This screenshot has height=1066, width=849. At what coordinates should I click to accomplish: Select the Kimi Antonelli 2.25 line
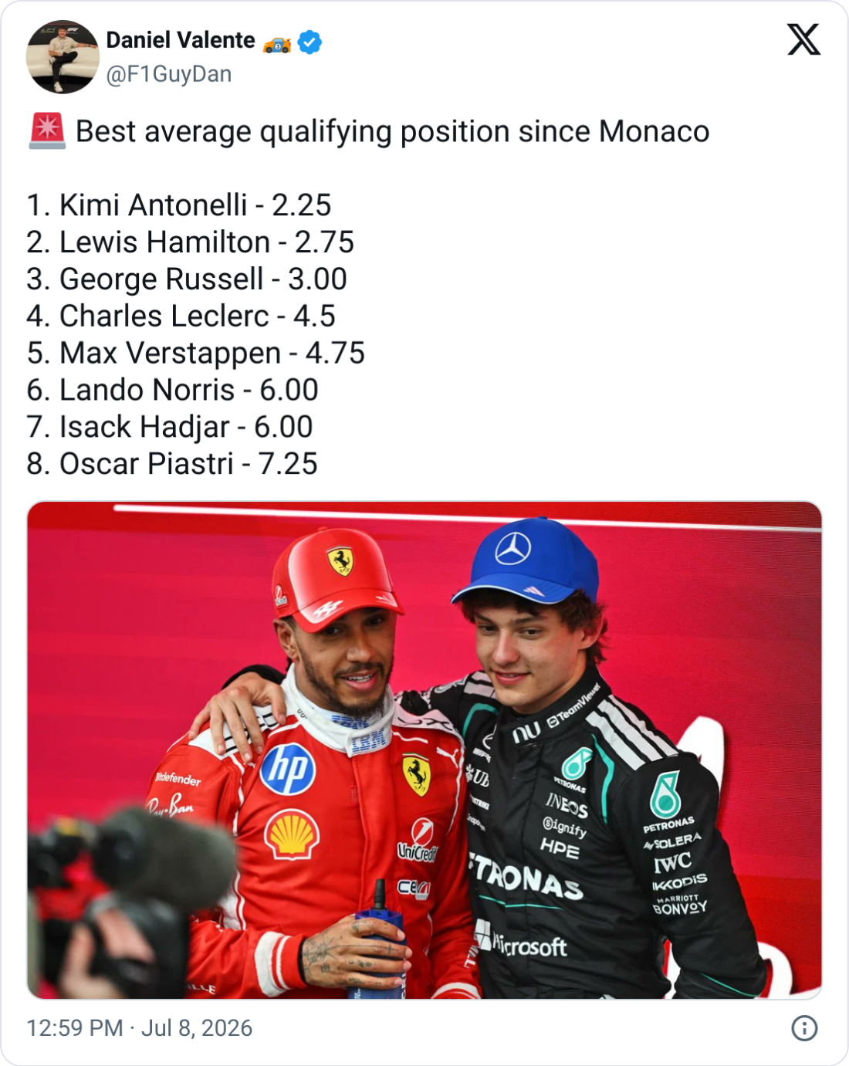pyautogui.click(x=179, y=205)
